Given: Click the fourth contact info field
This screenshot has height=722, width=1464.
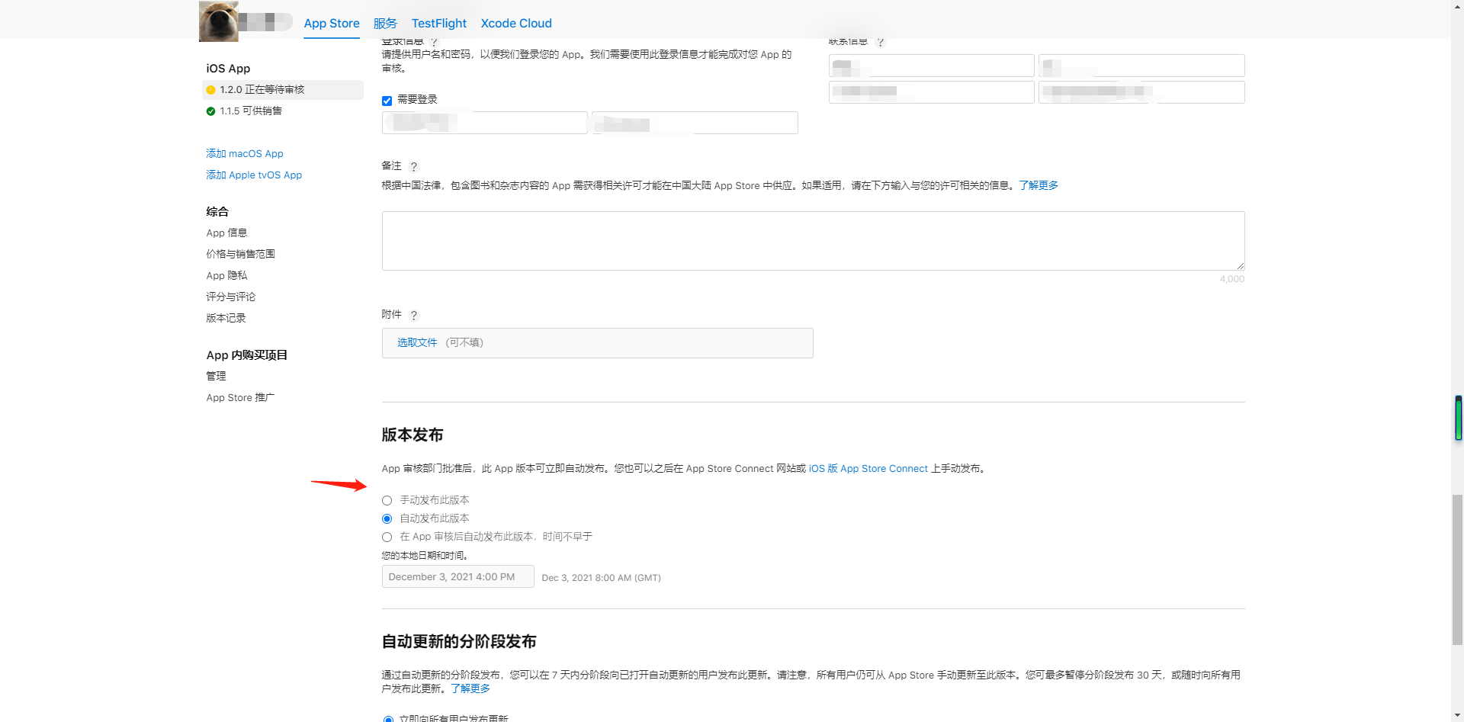Looking at the screenshot, I should pyautogui.click(x=1141, y=92).
